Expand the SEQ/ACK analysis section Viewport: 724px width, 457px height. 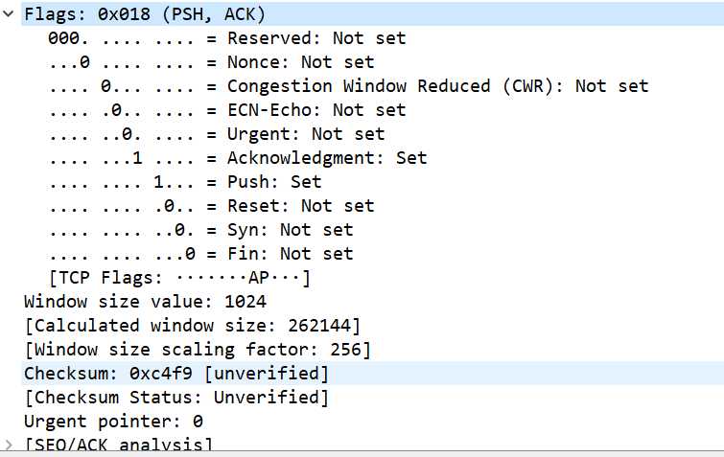tap(9, 445)
